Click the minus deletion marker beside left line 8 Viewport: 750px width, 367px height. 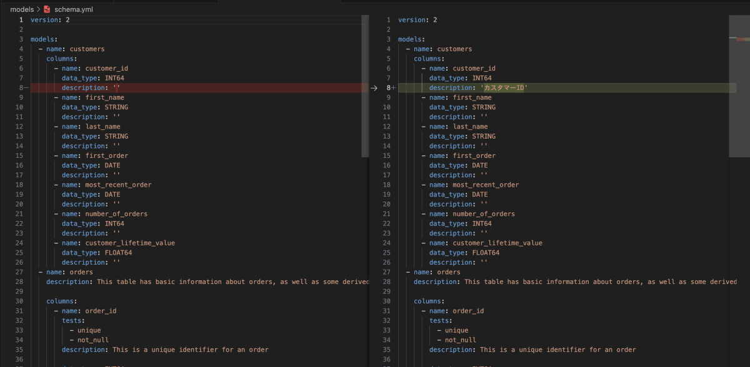coord(26,88)
